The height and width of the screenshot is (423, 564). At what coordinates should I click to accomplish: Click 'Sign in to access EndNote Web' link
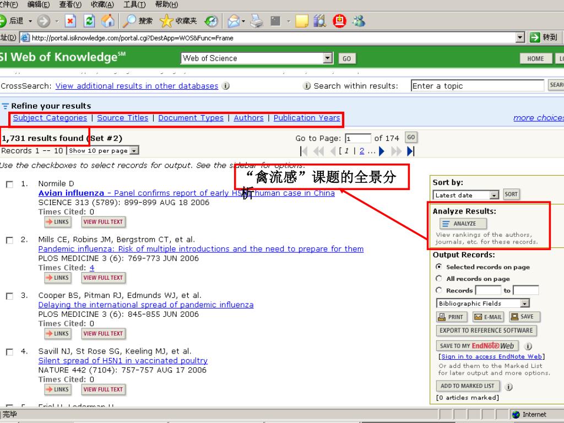click(491, 356)
